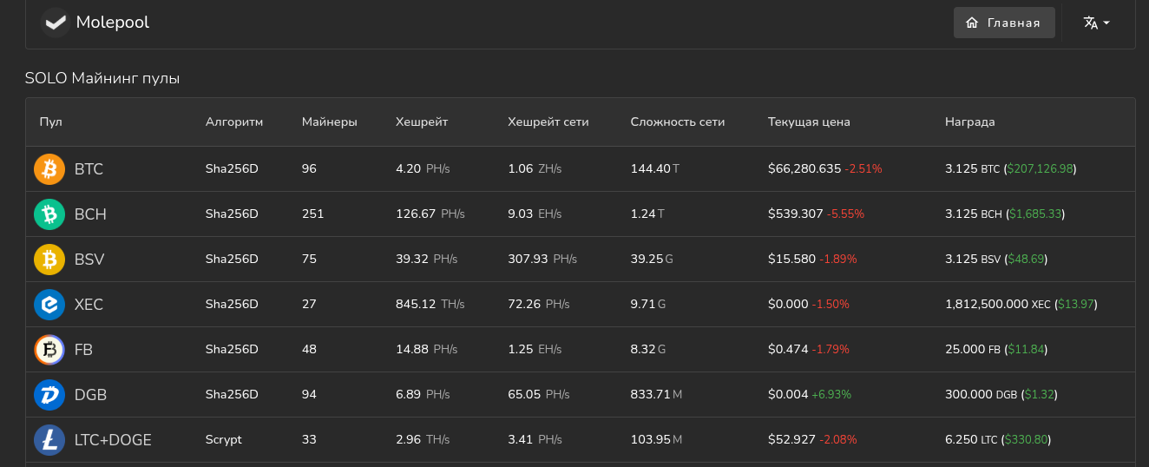Open the LTC+DOGE pool name link
The width and height of the screenshot is (1149, 467).
click(x=113, y=440)
